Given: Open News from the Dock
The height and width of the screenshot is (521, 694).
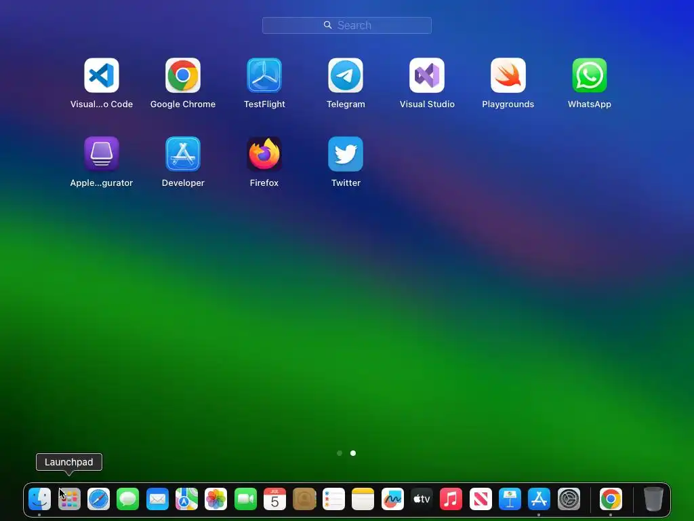Looking at the screenshot, I should click(x=481, y=499).
